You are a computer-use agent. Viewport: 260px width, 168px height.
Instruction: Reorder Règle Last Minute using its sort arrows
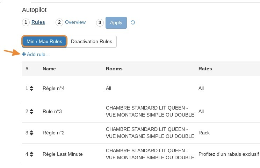31,154
